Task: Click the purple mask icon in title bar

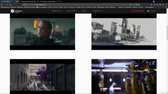Action: [154, 2]
